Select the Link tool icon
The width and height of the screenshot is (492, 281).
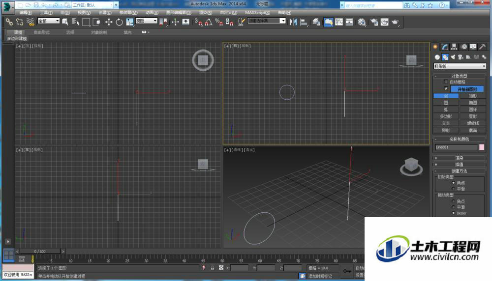[9, 22]
